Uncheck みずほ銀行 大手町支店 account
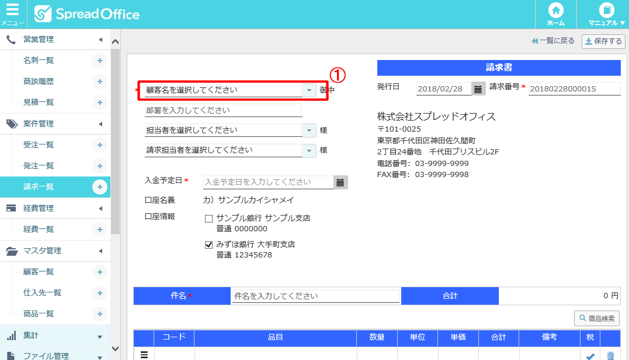629x360 pixels. tap(208, 245)
